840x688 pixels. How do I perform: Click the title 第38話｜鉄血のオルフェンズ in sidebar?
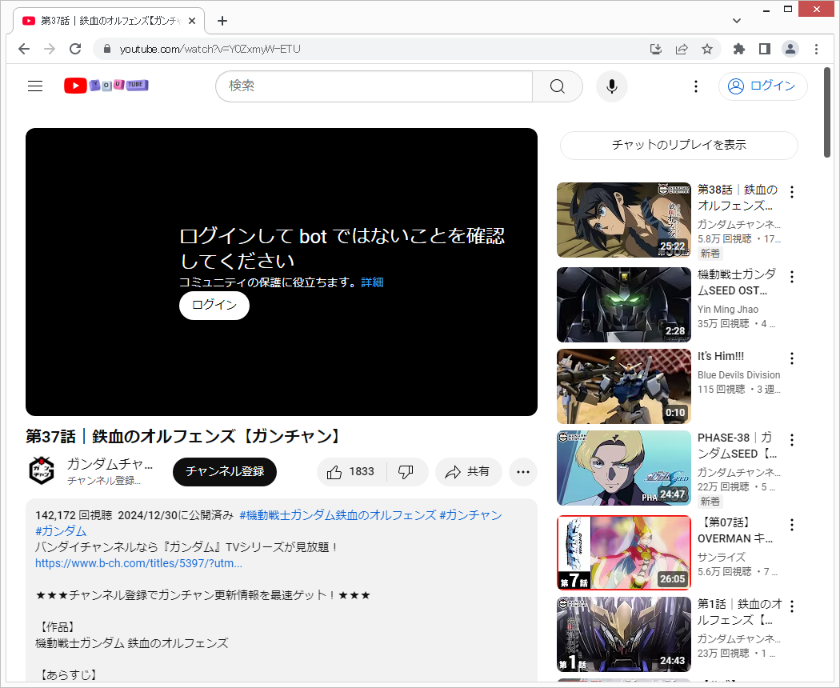(x=738, y=198)
